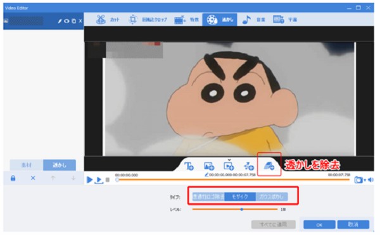This screenshot has width=380, height=235.
Task: Click the X remove icon beside lock
Action: [x=33, y=178]
